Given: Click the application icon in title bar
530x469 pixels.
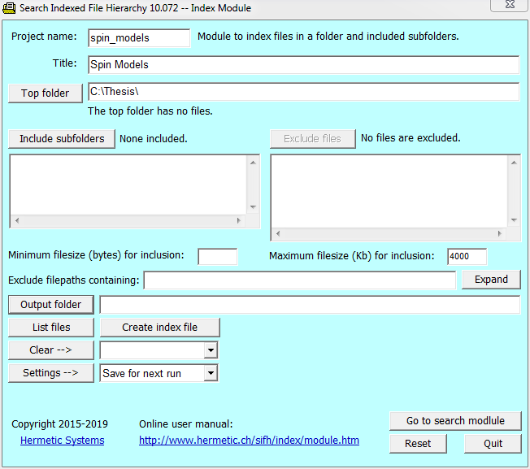Looking at the screenshot, I should click(9, 8).
